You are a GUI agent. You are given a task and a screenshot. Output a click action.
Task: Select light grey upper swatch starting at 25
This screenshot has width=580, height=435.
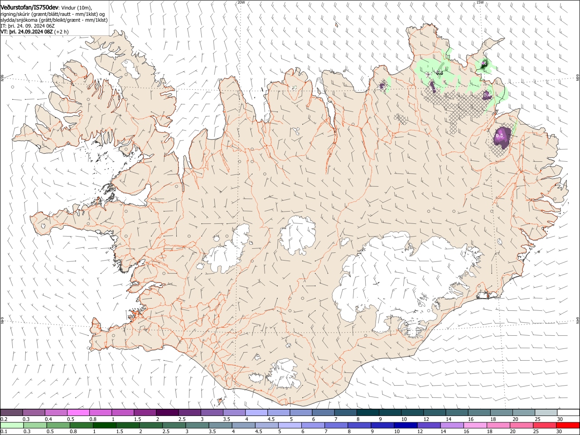coord(546,412)
